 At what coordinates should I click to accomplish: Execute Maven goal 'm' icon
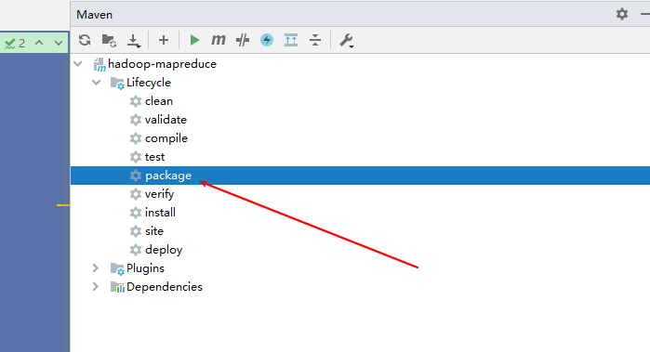218,40
